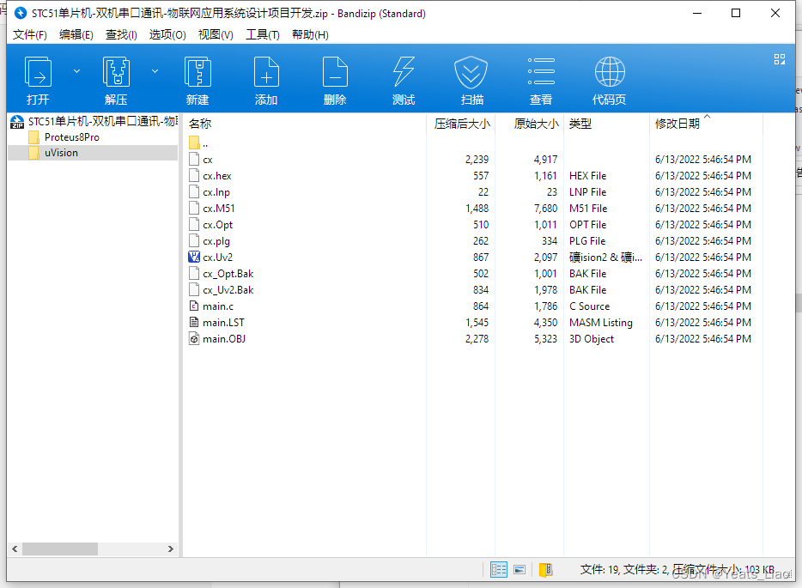Switch to details view in status bar
The width and height of the screenshot is (802, 588).
tap(499, 570)
